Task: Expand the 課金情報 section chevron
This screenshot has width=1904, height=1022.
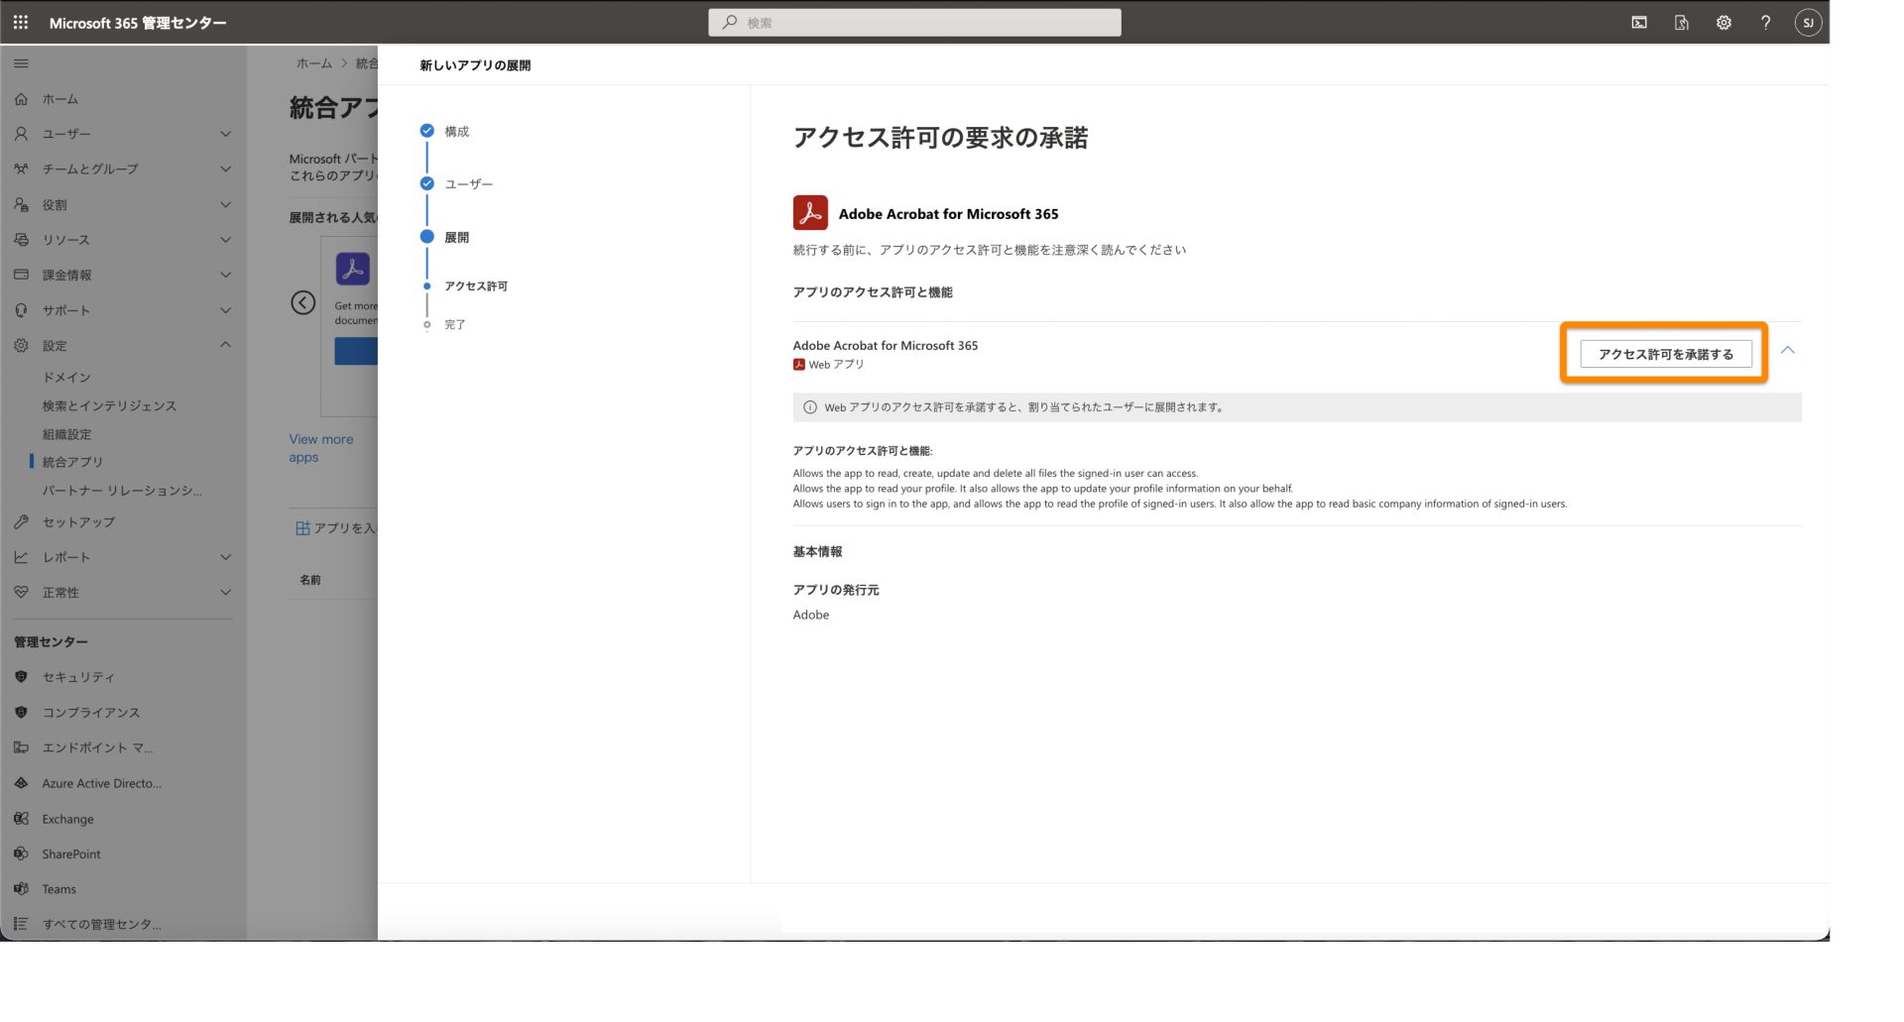Action: tap(225, 276)
